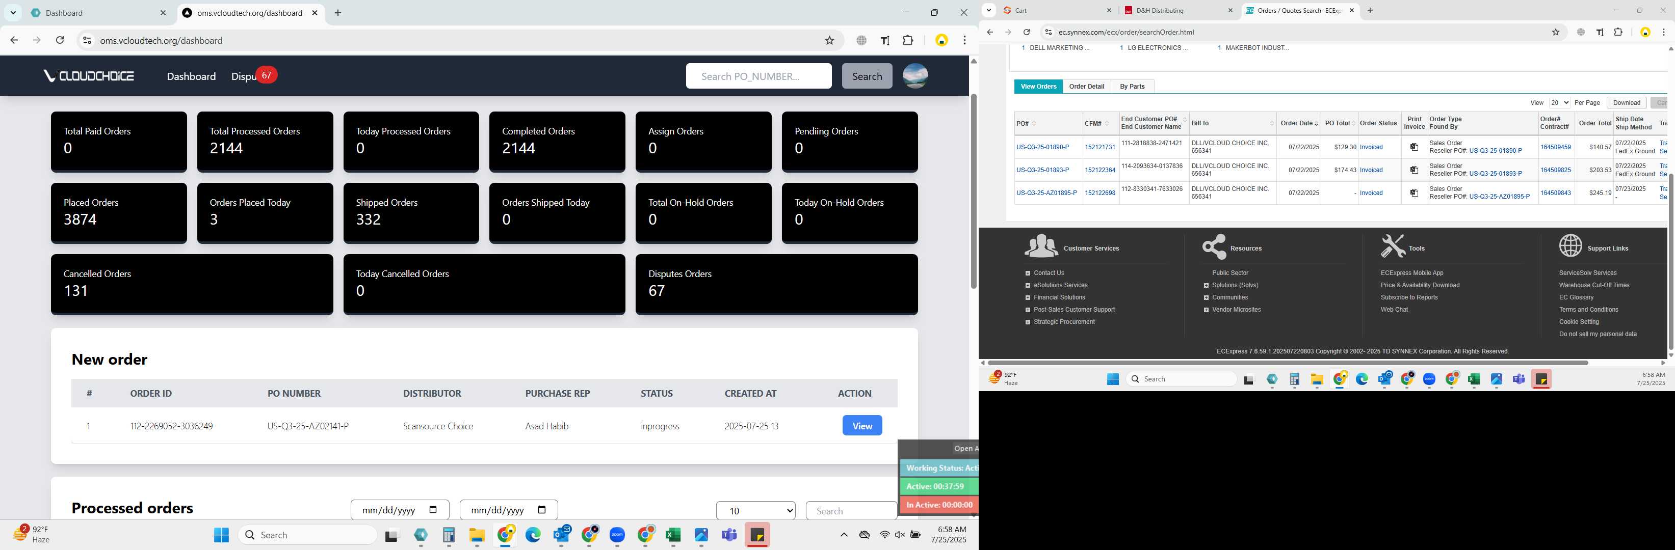Open the View 20 per page dropdown
This screenshot has height=550, width=1675.
(1559, 102)
